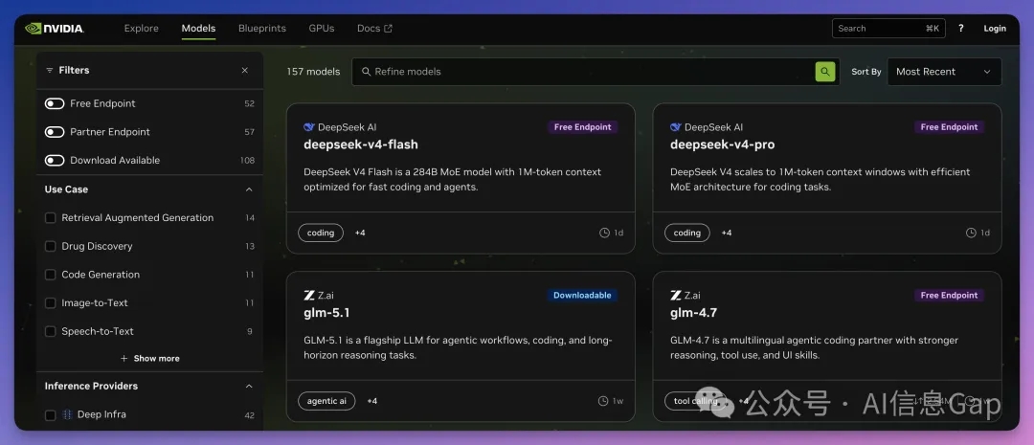The image size is (1034, 445).
Task: Enable the Download Available switch
Action: 54,160
